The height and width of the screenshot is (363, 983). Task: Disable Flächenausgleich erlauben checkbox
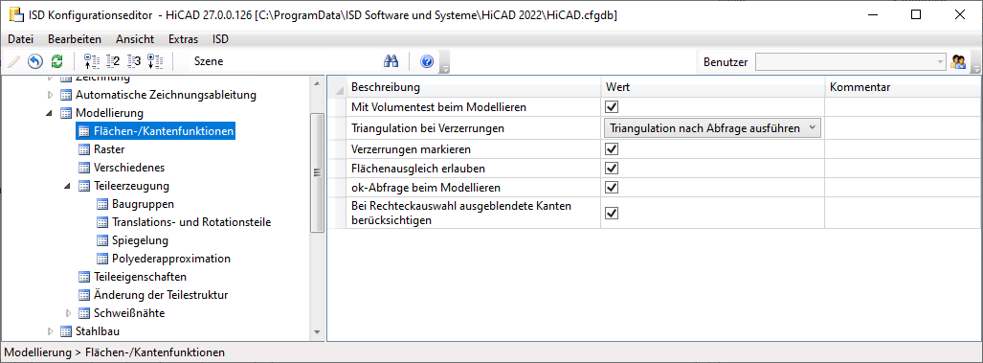point(612,168)
